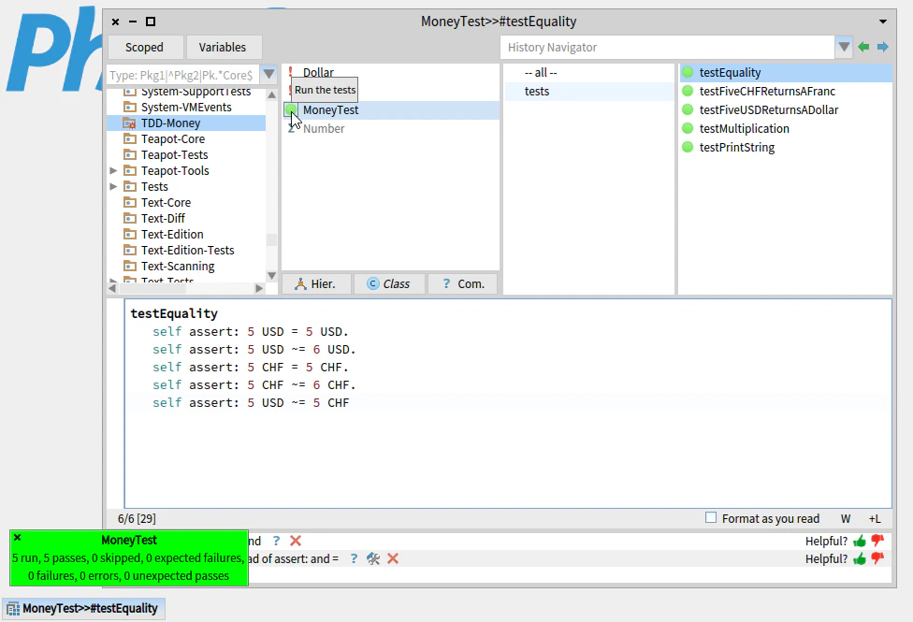Screen dimensions: 913x622
Task: Click the Scoped button
Action: (144, 47)
